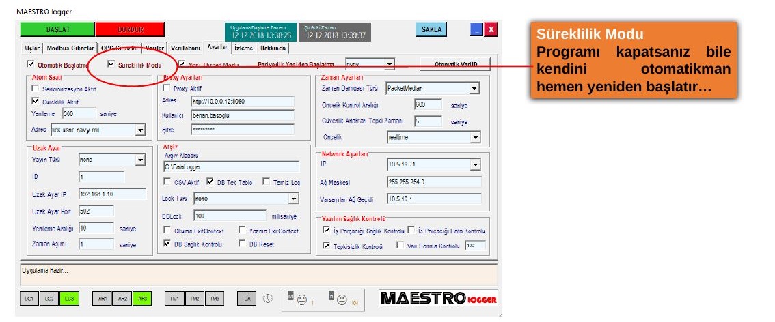Select the Ayarlar tab
This screenshot has width=775, height=322.
click(217, 47)
